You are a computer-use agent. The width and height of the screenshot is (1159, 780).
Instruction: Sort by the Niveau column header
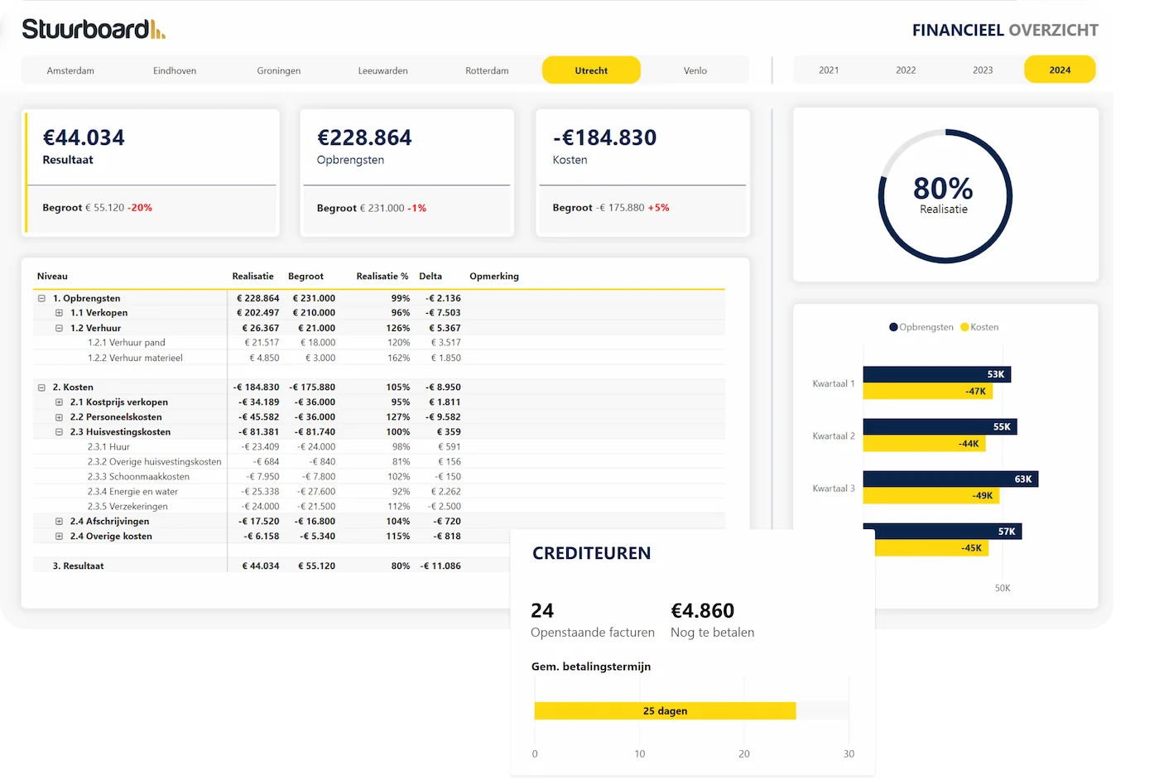coord(52,276)
